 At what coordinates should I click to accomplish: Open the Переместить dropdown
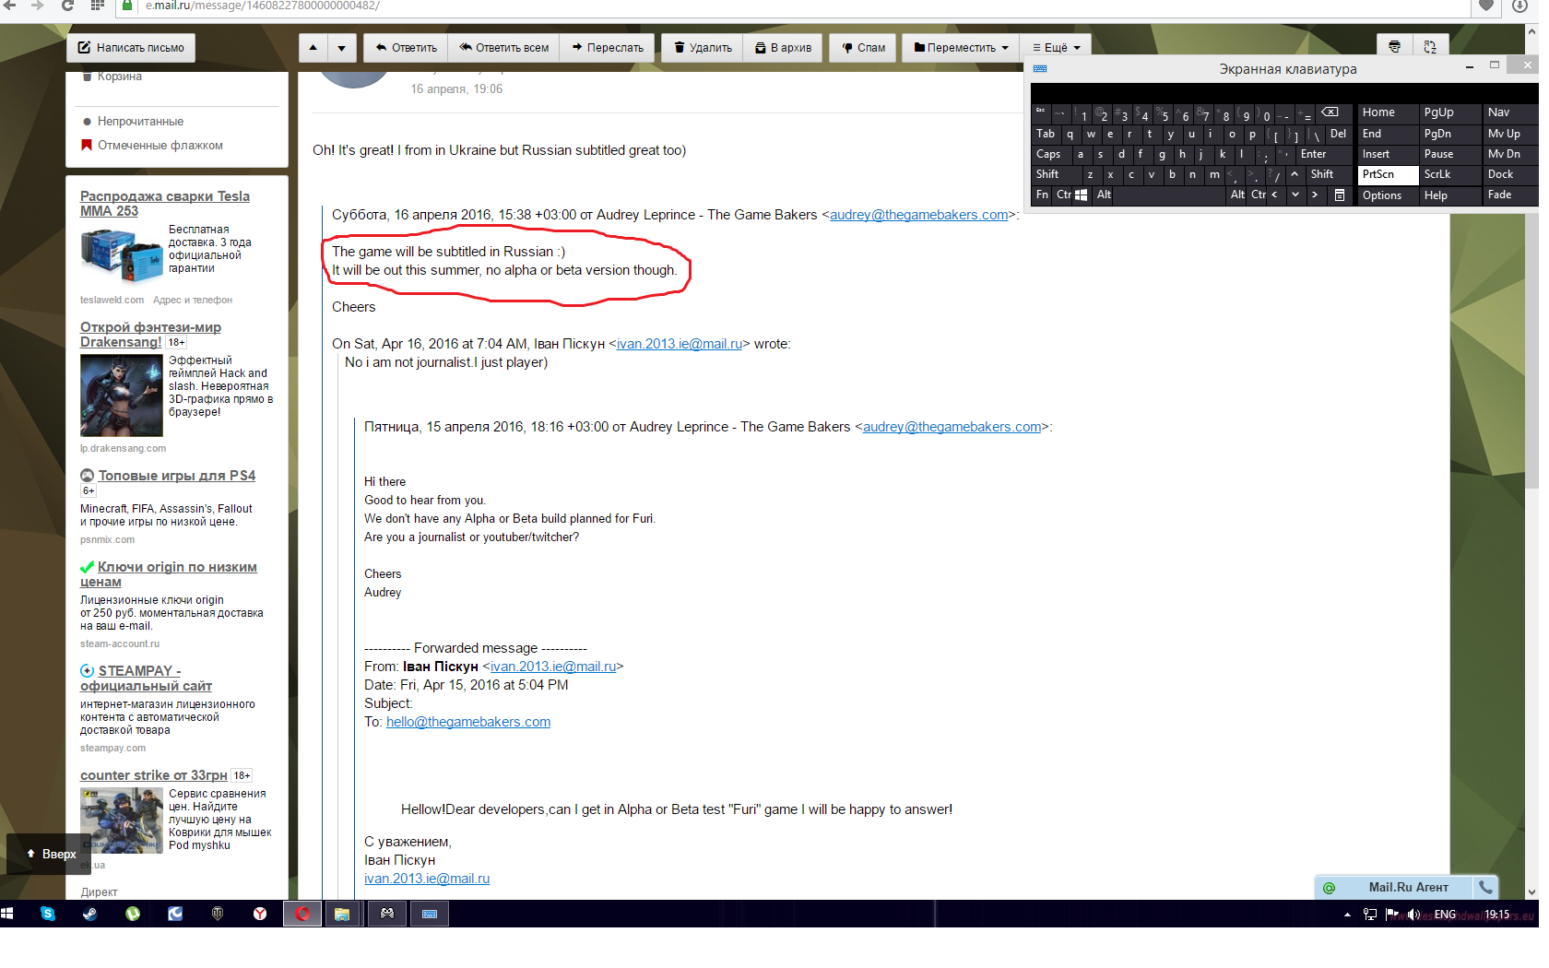pos(961,48)
